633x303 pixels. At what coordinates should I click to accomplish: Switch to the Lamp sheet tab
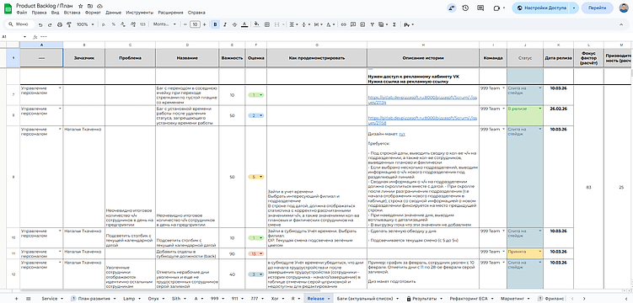click(129, 299)
